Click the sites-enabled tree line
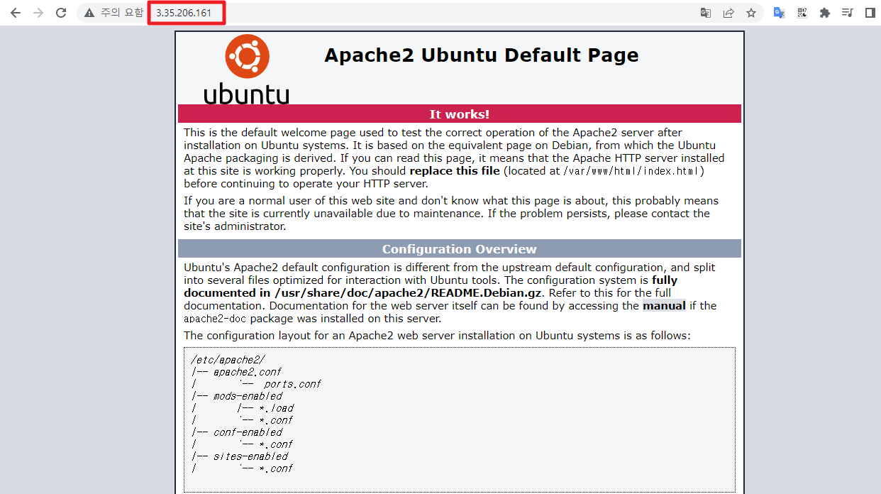 click(240, 456)
